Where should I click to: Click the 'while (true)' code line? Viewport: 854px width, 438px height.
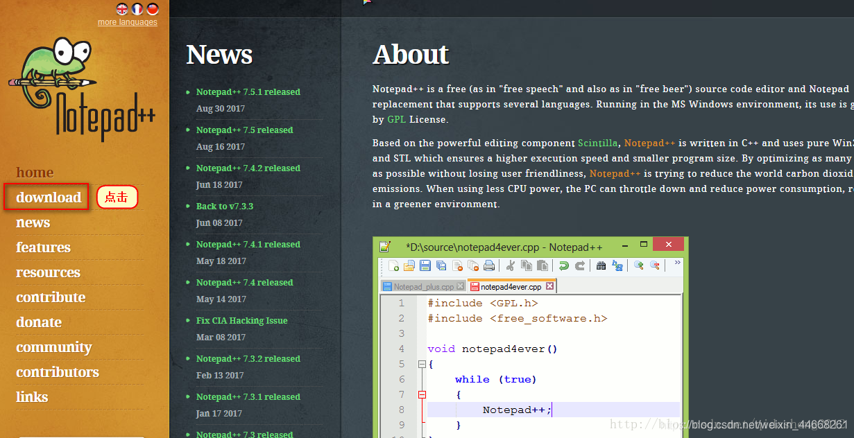496,379
